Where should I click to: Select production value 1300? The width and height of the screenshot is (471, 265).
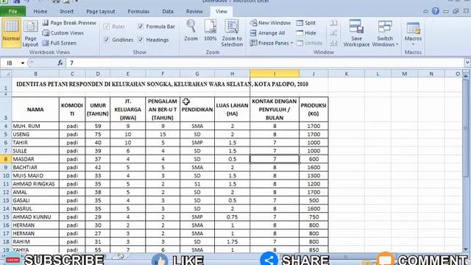click(314, 175)
